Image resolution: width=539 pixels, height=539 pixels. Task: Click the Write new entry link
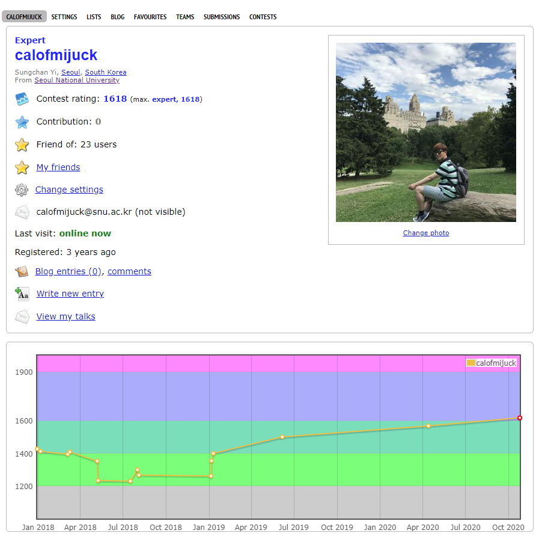pos(70,294)
